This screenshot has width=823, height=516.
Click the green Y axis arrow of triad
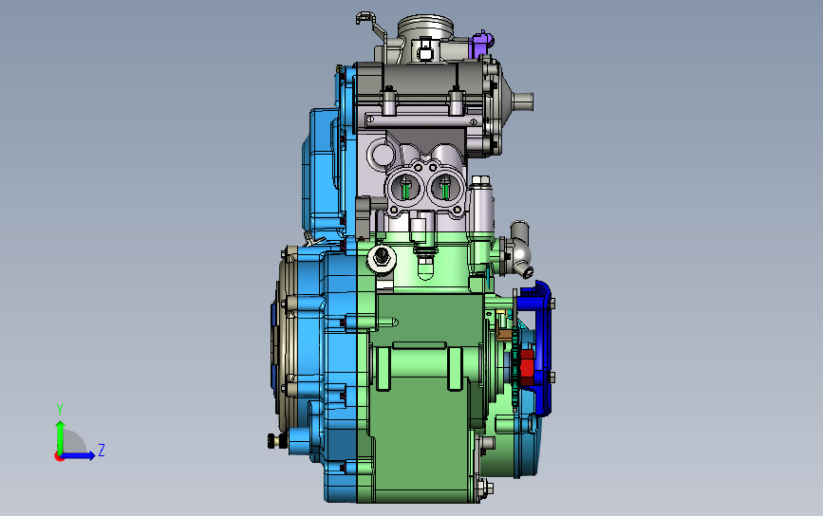(x=60, y=436)
